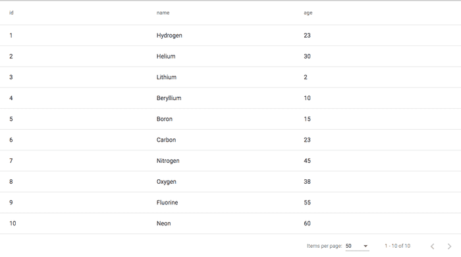
Task: Click the Oxygen name cell
Action: (167, 182)
